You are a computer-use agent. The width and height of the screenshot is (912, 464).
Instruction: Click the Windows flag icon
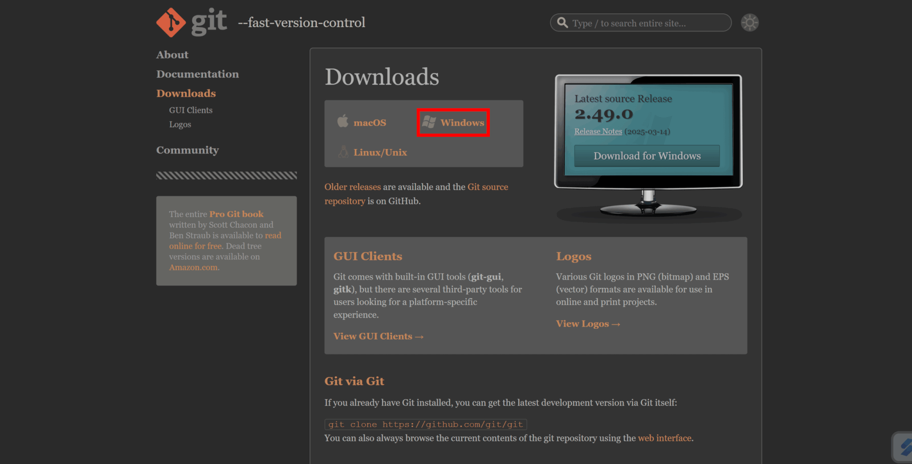[429, 122]
